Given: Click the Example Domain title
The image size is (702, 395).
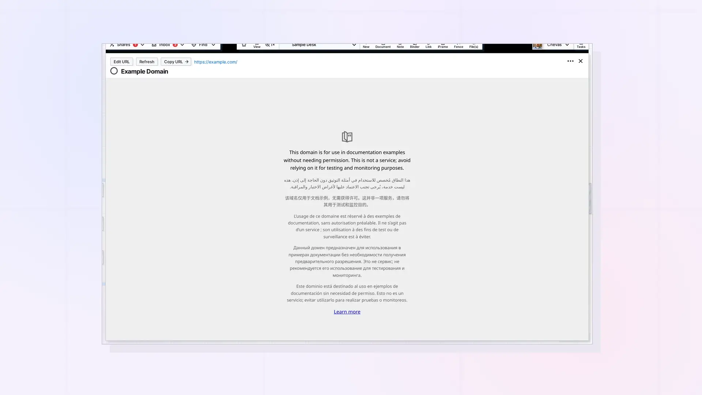Looking at the screenshot, I should (144, 71).
